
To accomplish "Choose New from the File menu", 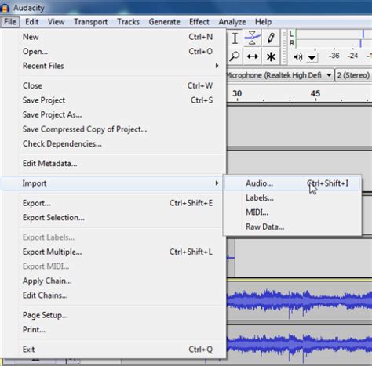I will [x=115, y=37].
